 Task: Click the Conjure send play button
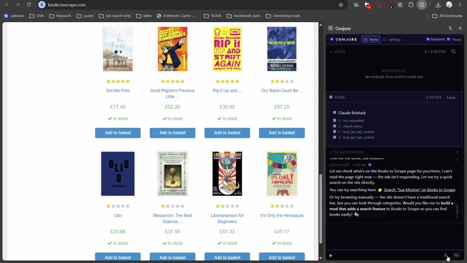330,255
